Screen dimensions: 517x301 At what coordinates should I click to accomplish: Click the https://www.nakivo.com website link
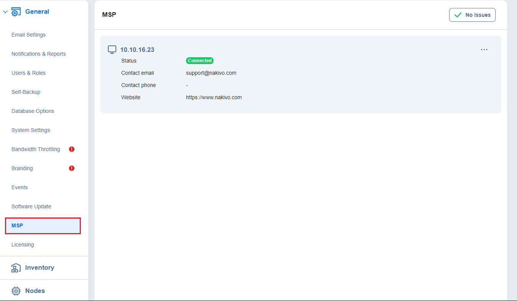pyautogui.click(x=214, y=97)
